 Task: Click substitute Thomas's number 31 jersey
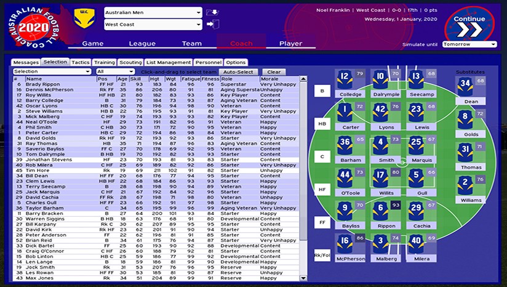[x=465, y=152]
